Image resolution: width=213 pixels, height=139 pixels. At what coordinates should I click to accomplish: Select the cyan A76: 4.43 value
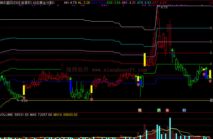pyautogui.click(x=144, y=2)
